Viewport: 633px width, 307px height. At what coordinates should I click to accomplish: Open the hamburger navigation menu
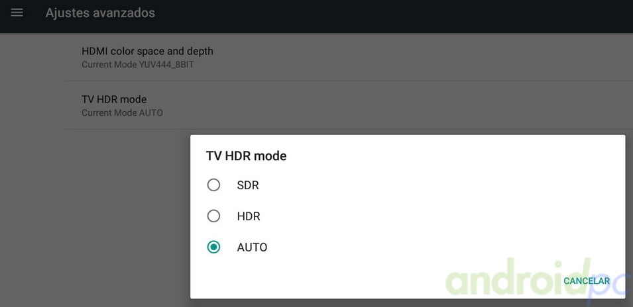tap(17, 13)
